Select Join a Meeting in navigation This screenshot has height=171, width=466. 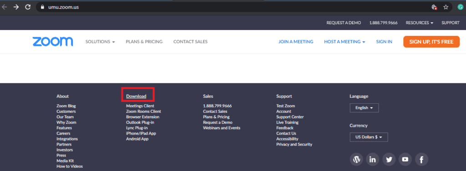pos(296,42)
